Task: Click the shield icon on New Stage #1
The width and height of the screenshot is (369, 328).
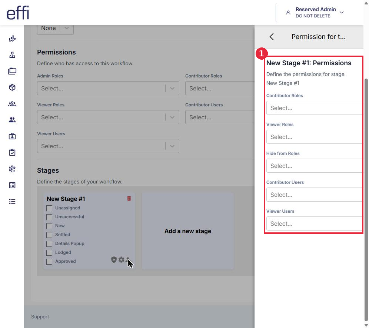Action: pyautogui.click(x=114, y=260)
